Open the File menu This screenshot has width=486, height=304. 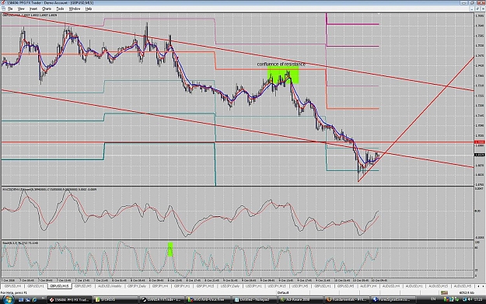pyautogui.click(x=10, y=9)
